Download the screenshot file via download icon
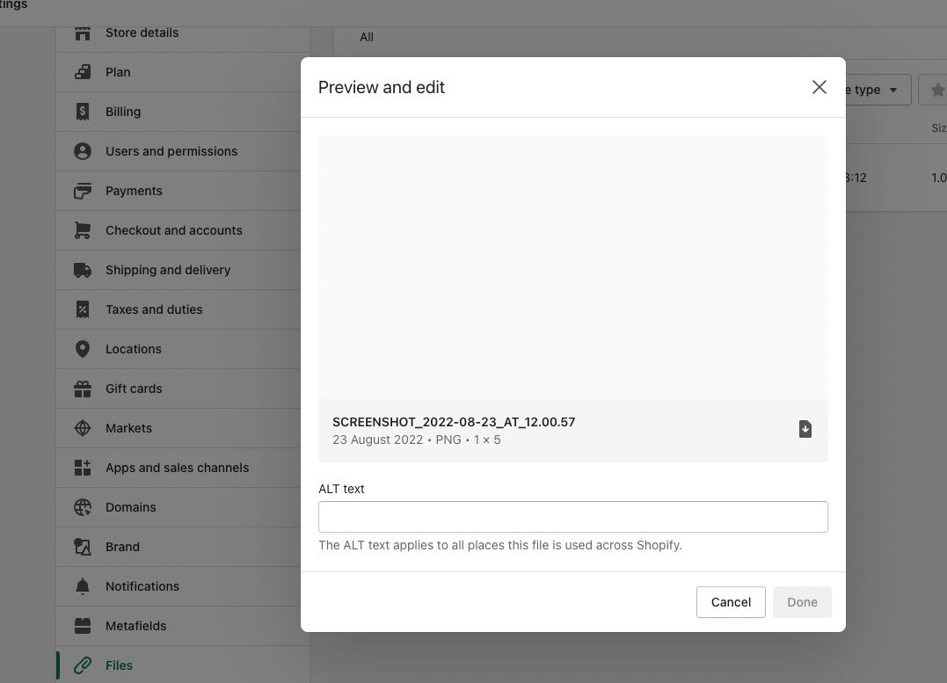947x683 pixels. pos(805,429)
